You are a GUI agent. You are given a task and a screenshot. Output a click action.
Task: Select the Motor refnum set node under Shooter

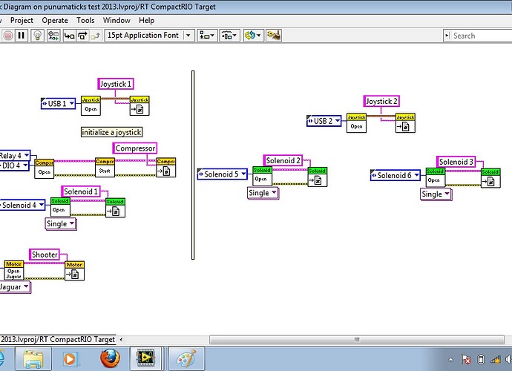pyautogui.click(x=74, y=271)
